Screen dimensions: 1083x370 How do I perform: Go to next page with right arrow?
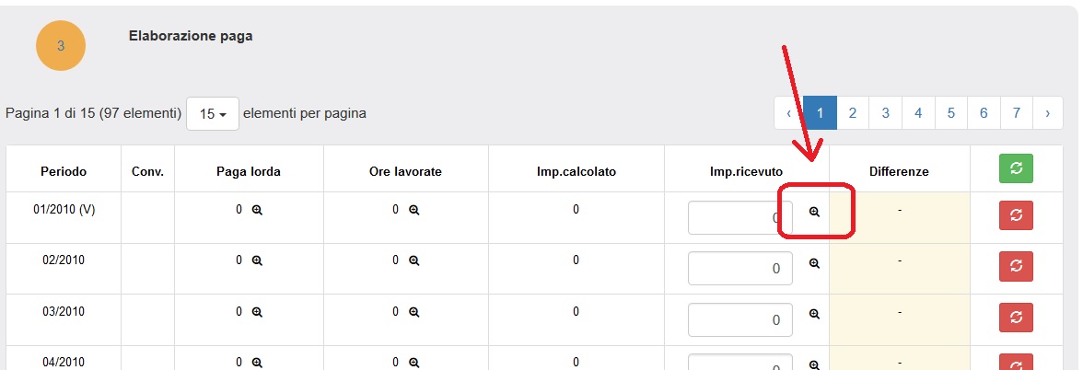[1047, 113]
